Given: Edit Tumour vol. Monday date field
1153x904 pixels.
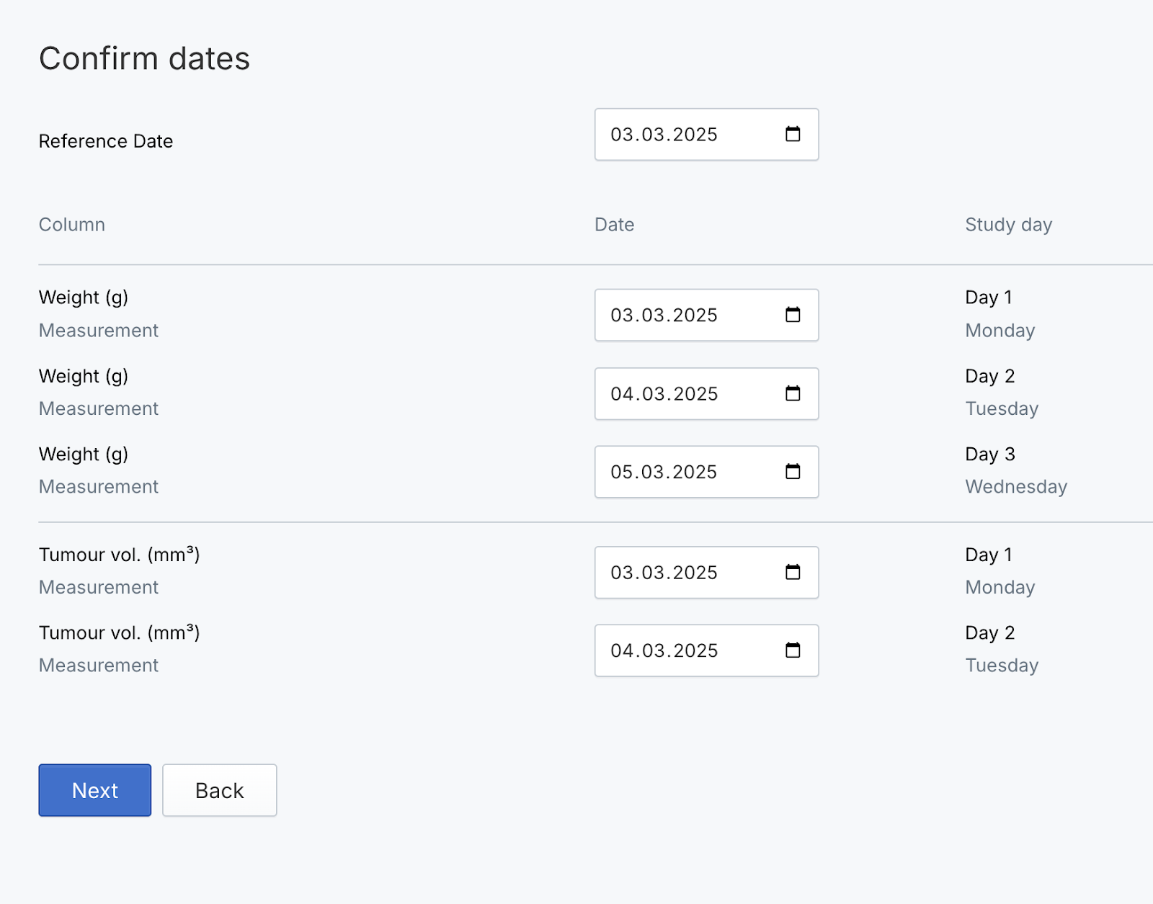Looking at the screenshot, I should coord(706,573).
